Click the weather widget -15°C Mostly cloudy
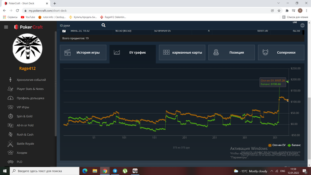This screenshot has height=175, width=311. click(251, 171)
